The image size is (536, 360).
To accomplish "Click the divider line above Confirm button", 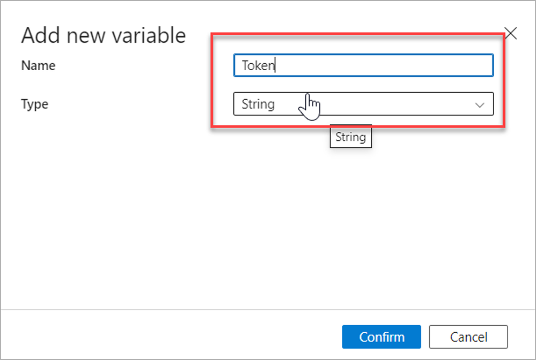I will pyautogui.click(x=268, y=310).
